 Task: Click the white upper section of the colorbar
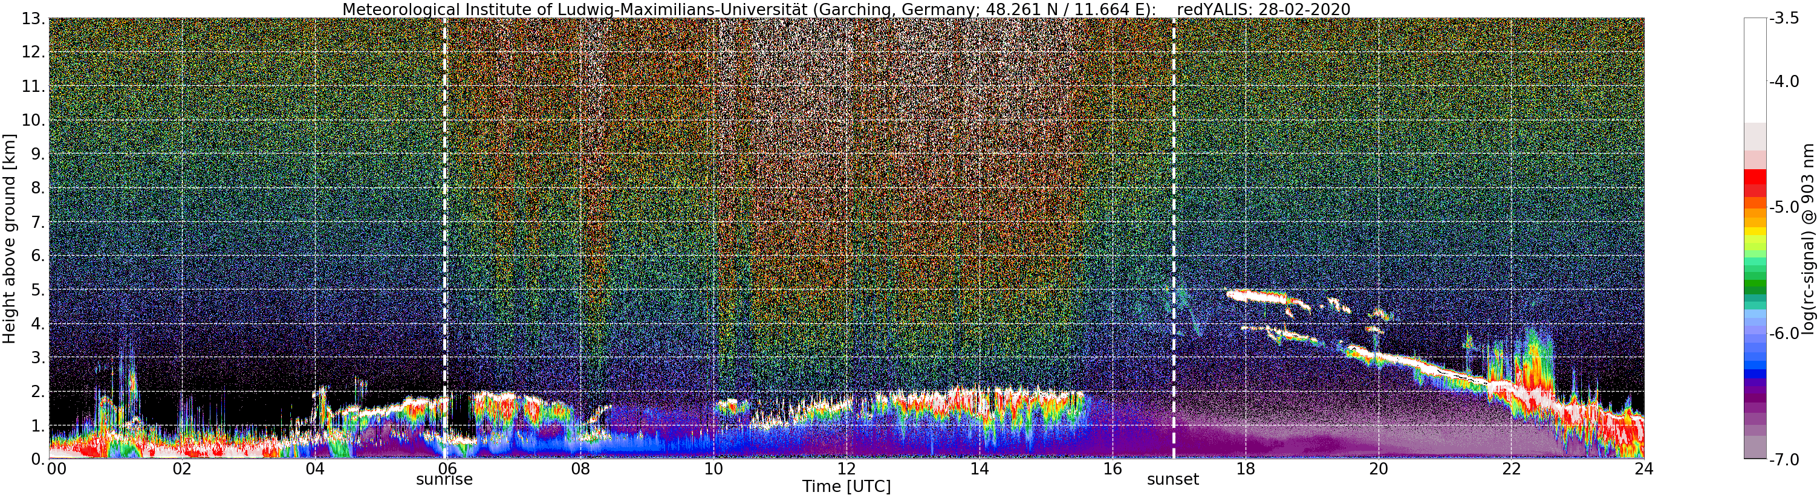pyautogui.click(x=1755, y=71)
